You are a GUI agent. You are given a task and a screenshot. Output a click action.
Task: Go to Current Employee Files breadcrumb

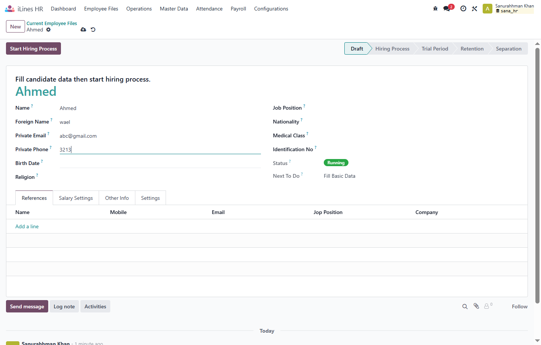pos(52,23)
